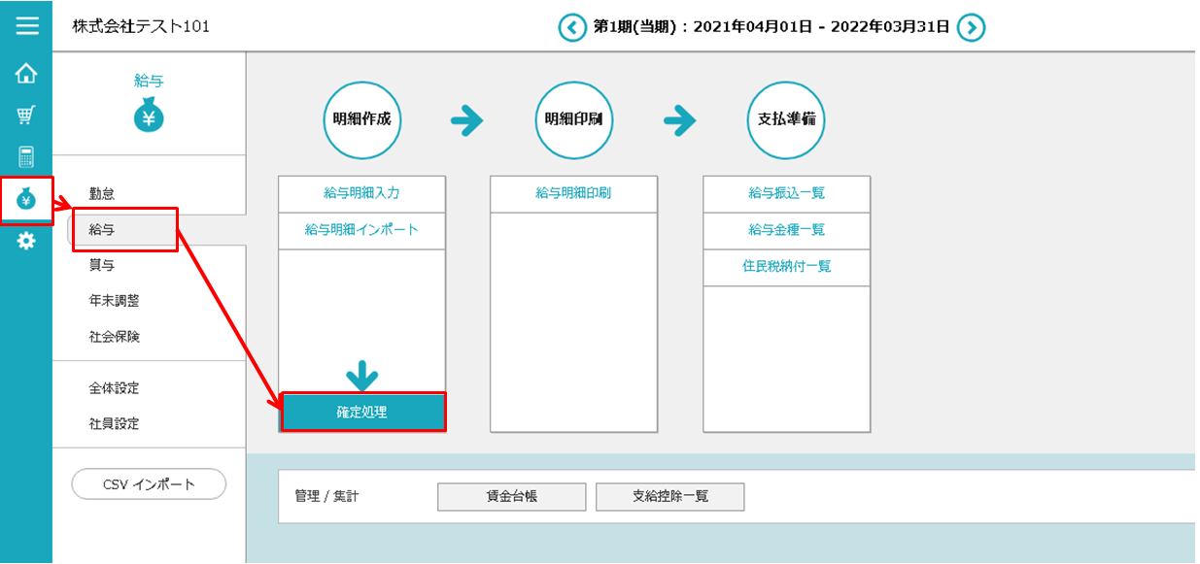1200x564 pixels.
Task: Open the 支給控除一覧 button
Action: (x=669, y=496)
